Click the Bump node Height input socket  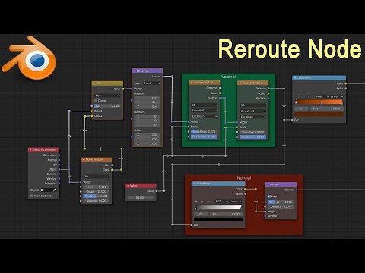[x=265, y=212]
